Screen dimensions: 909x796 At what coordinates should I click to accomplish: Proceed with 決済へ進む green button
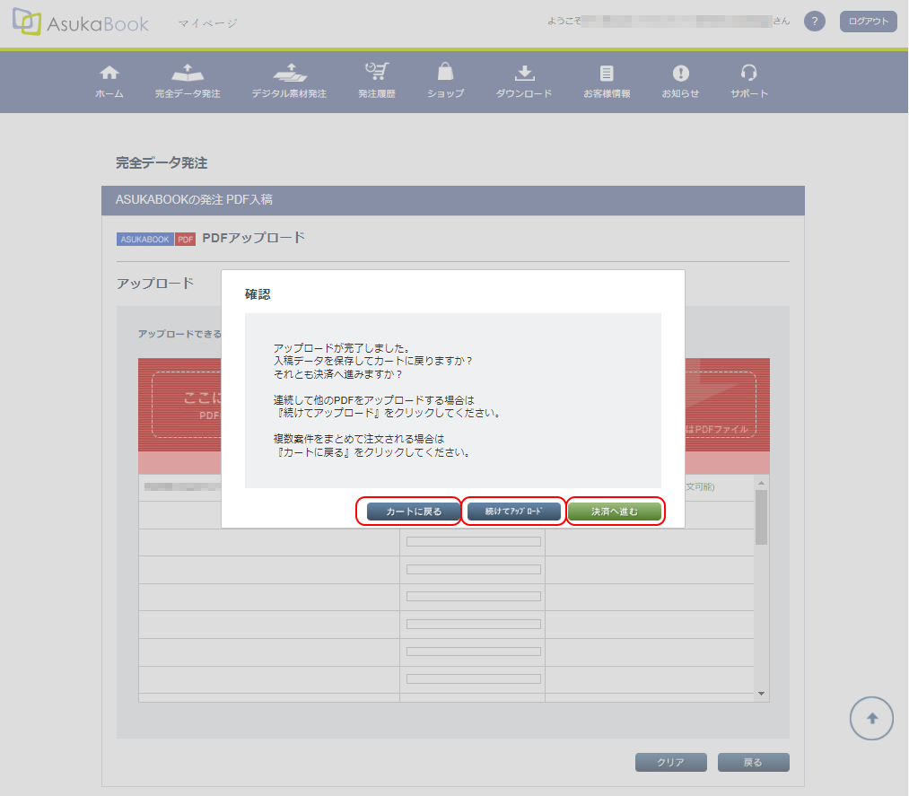pyautogui.click(x=615, y=512)
